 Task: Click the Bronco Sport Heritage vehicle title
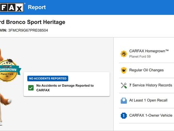(32, 22)
